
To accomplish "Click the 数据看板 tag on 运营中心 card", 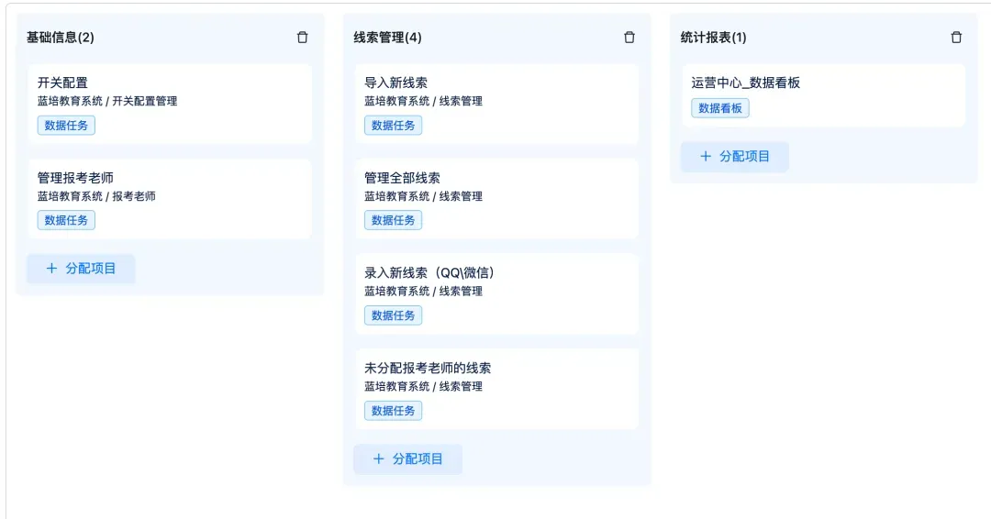I will [720, 108].
